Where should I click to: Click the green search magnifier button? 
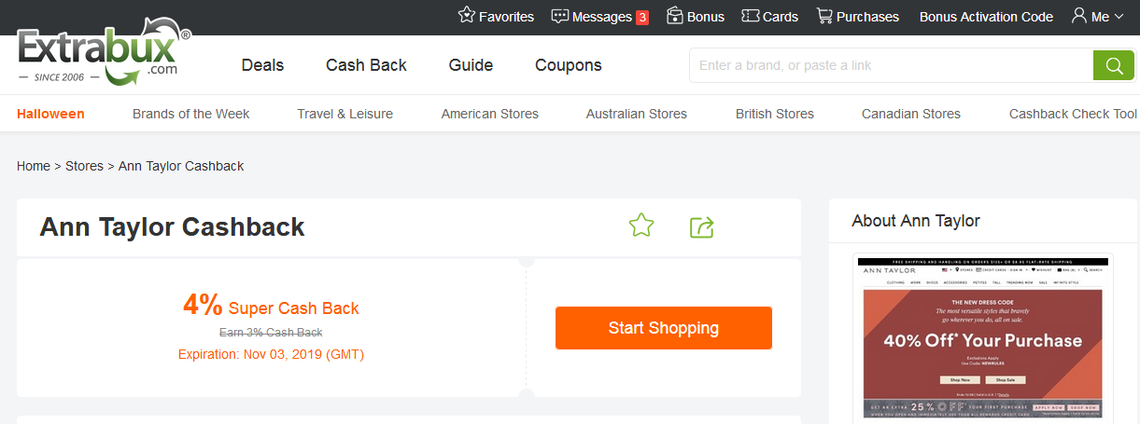[x=1114, y=65]
